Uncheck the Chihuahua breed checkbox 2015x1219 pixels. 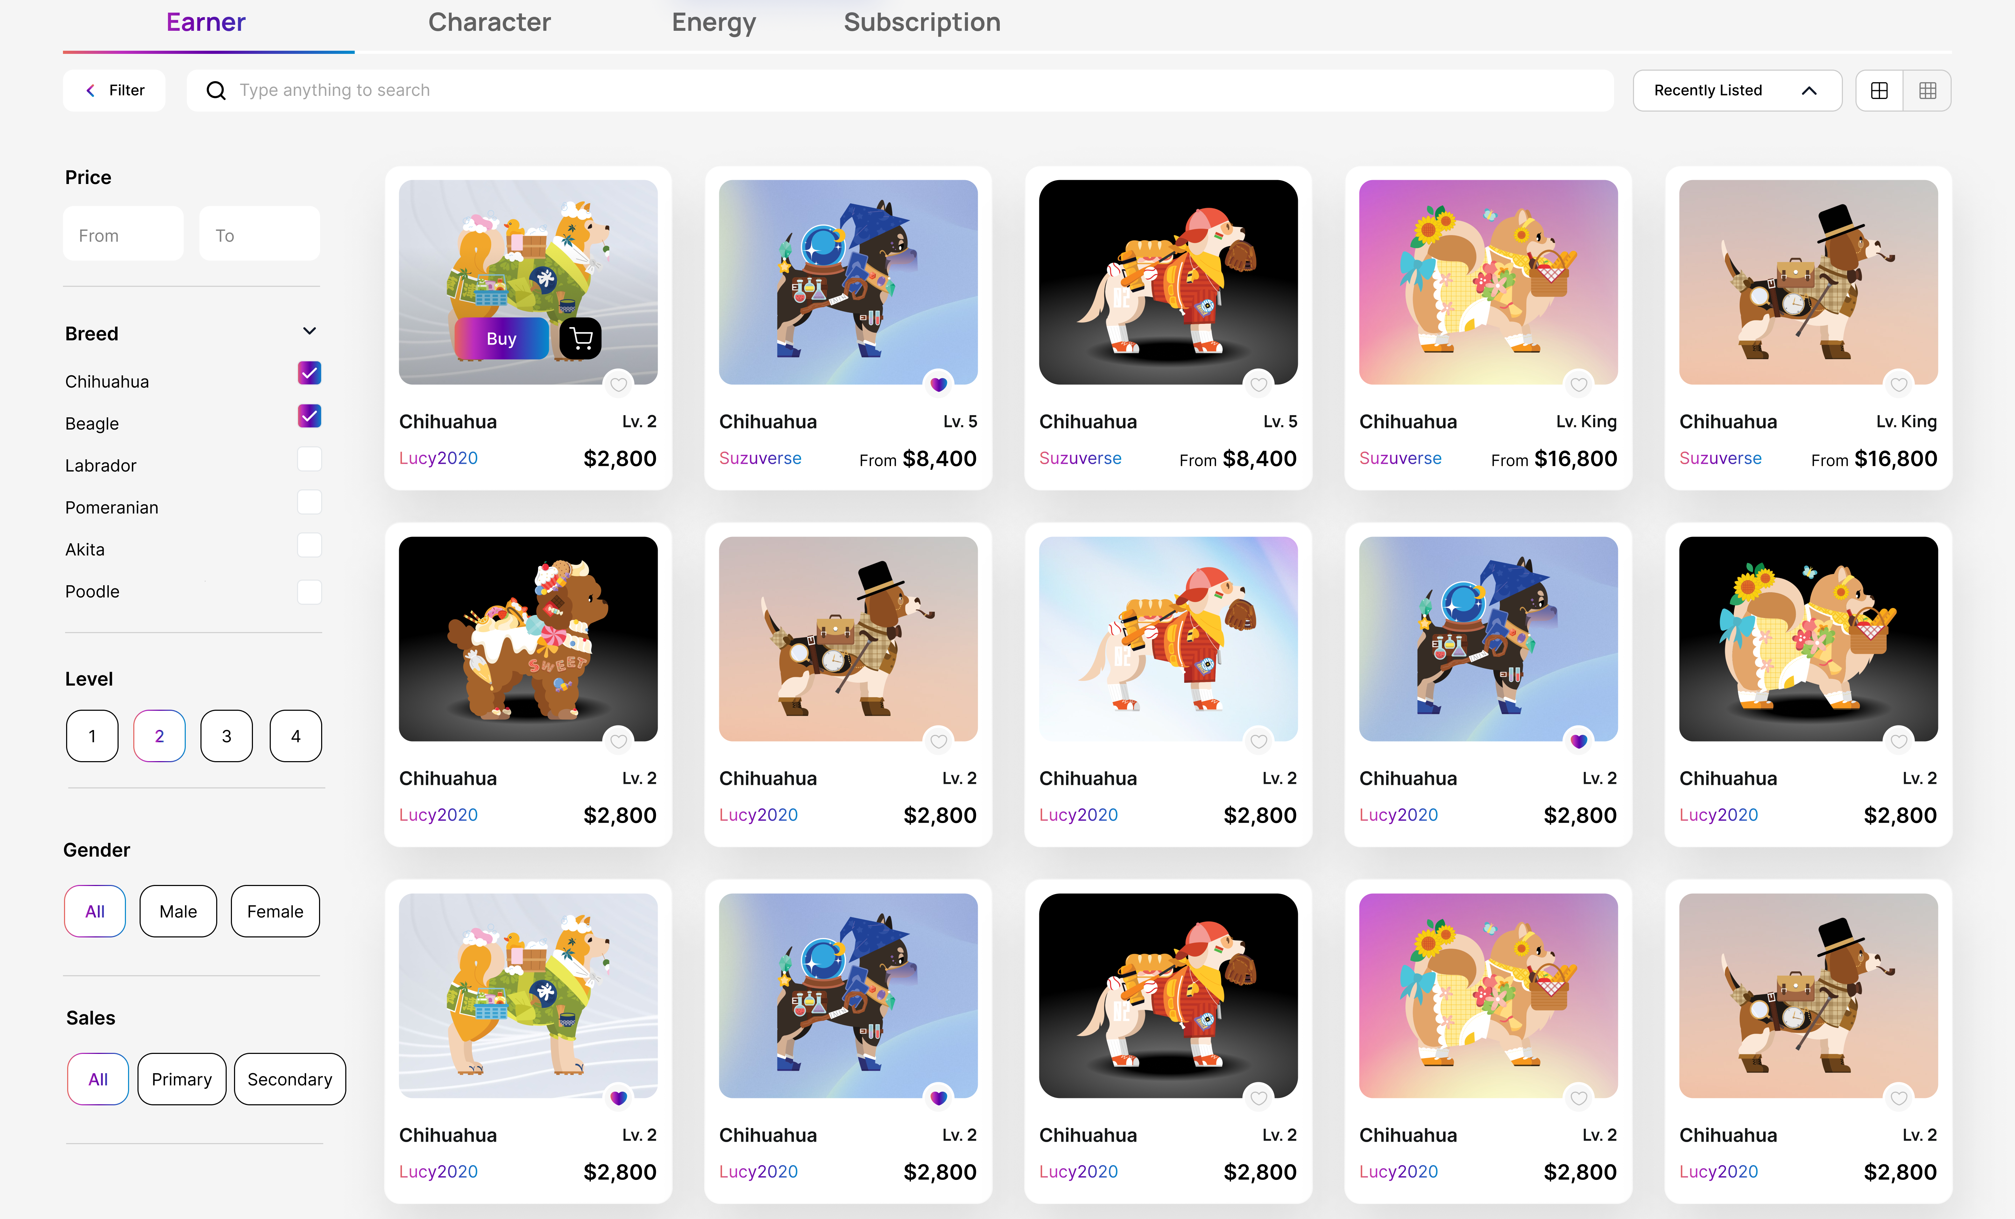click(x=309, y=373)
